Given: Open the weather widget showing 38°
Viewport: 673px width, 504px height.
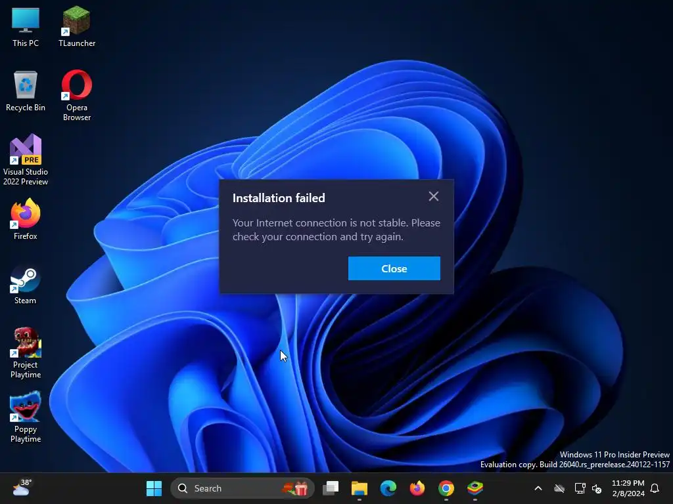Looking at the screenshot, I should coord(22,488).
